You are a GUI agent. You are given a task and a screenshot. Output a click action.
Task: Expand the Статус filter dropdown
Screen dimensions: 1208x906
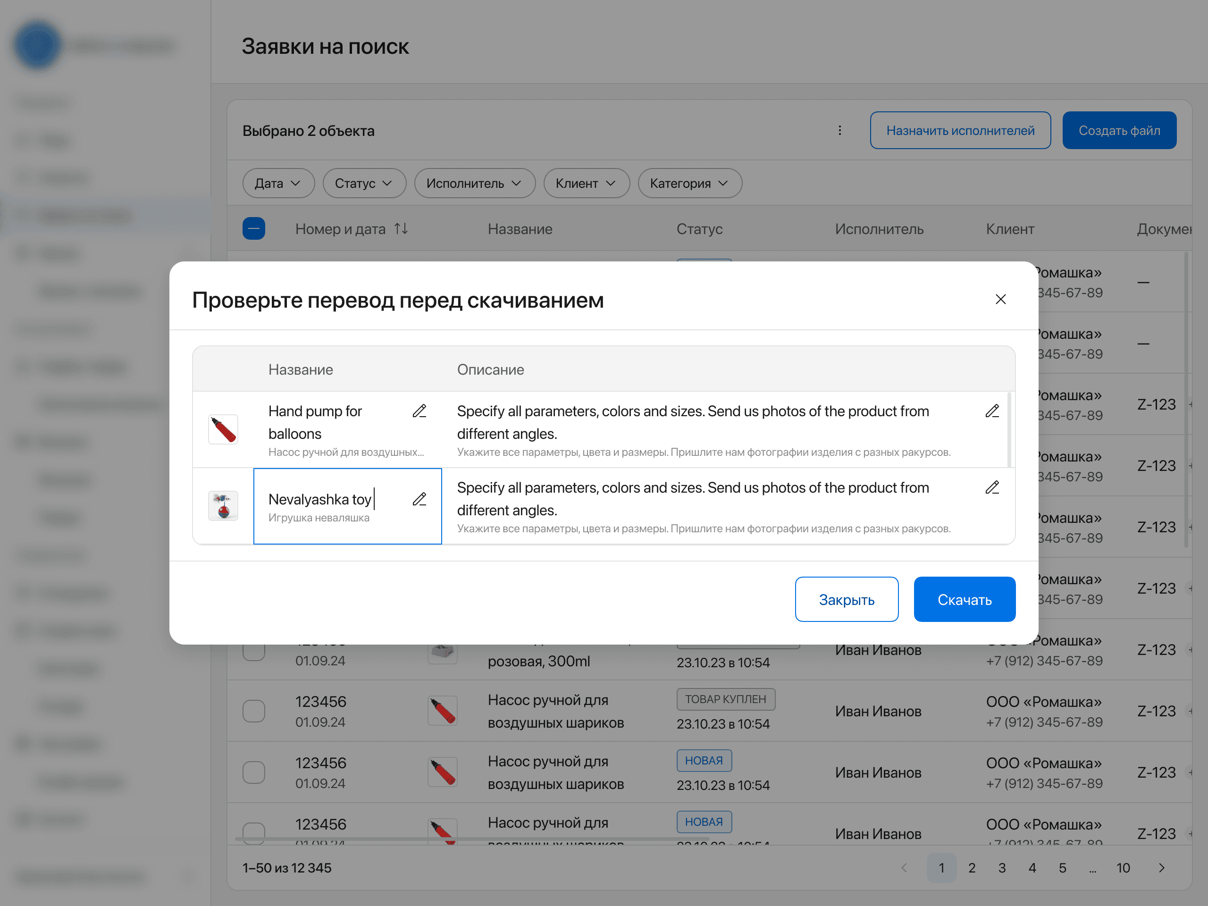tap(364, 184)
